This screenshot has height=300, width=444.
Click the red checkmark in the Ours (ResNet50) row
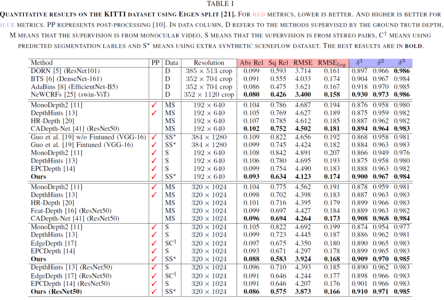tap(155, 292)
